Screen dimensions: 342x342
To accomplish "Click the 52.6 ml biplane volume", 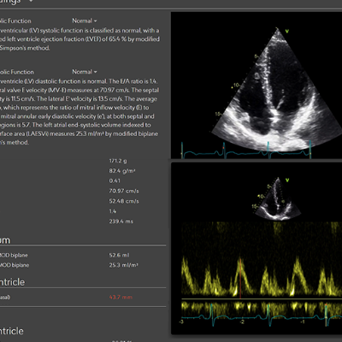I will click(119, 255).
